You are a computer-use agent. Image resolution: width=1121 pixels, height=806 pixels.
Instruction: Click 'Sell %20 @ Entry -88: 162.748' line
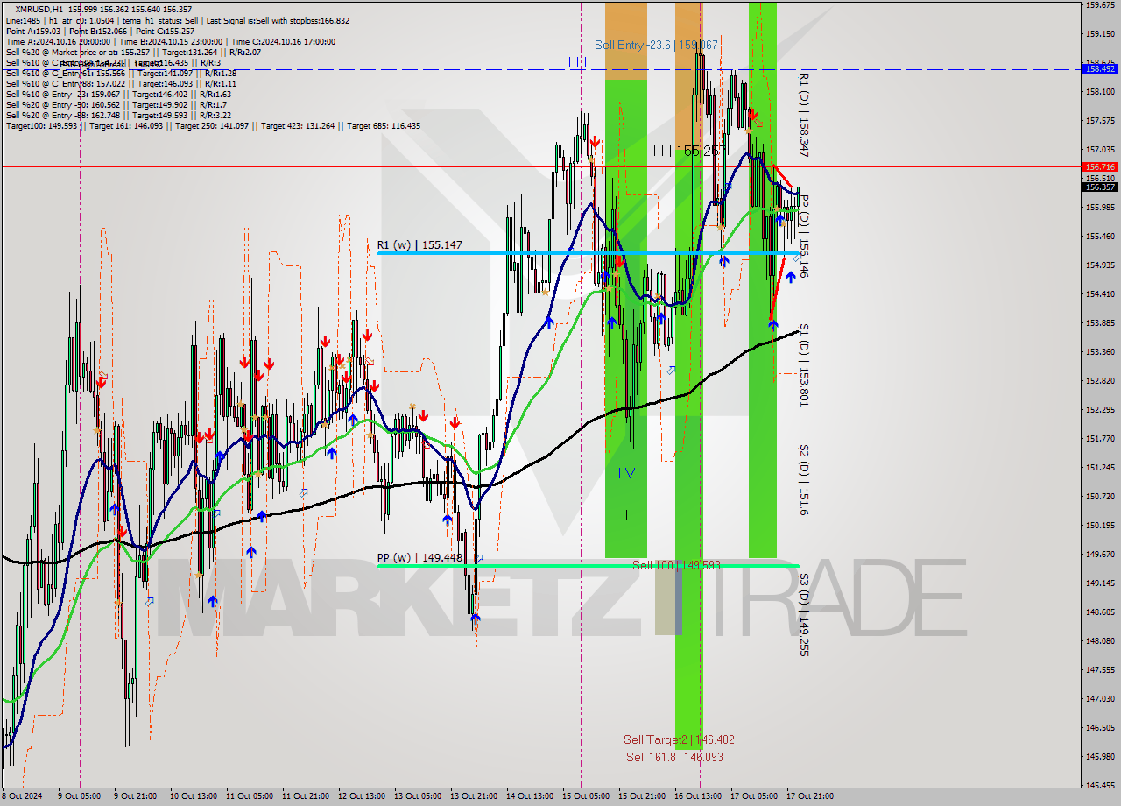pyautogui.click(x=118, y=116)
